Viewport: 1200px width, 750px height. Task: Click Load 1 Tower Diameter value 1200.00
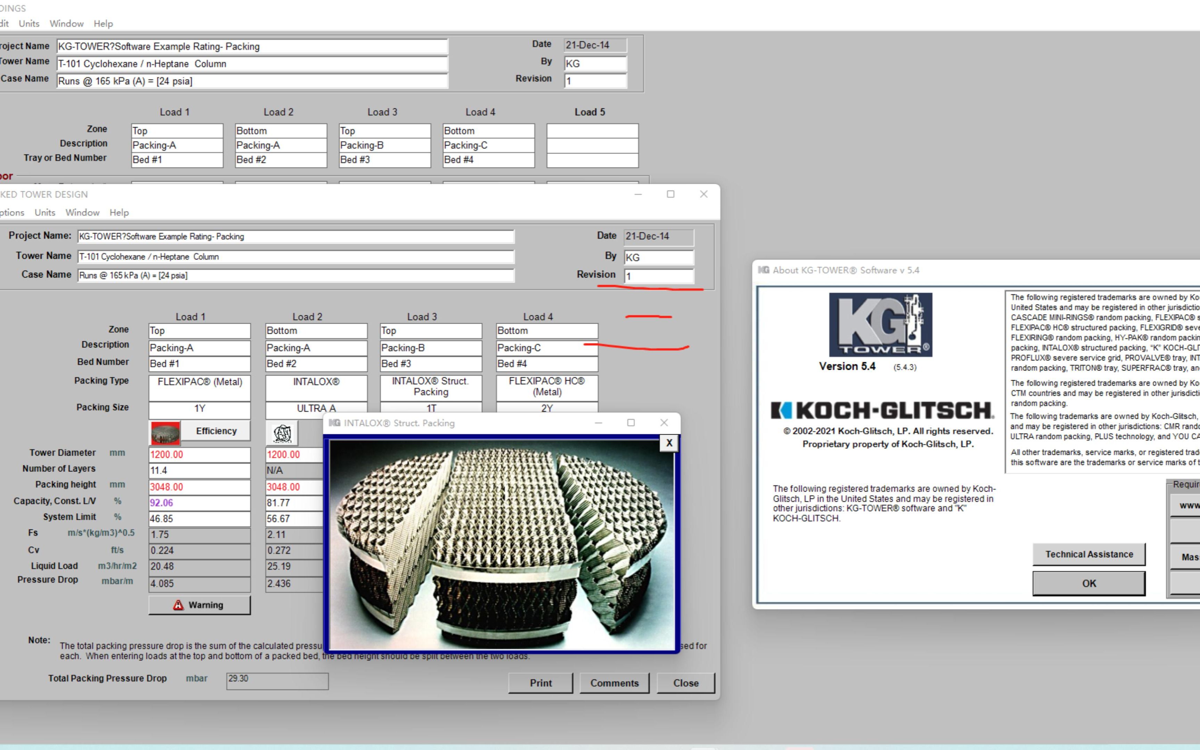pyautogui.click(x=199, y=455)
